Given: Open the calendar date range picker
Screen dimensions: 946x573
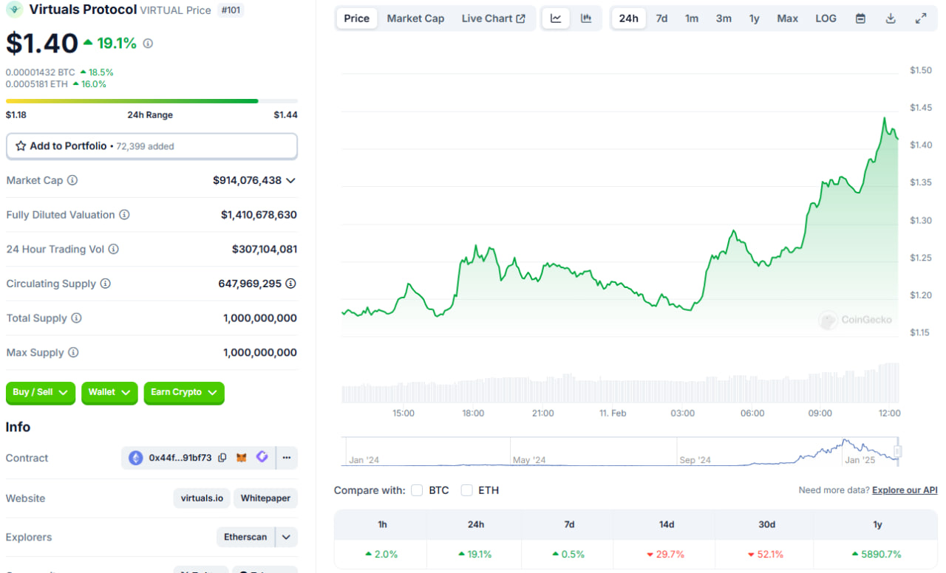Looking at the screenshot, I should click(x=860, y=18).
